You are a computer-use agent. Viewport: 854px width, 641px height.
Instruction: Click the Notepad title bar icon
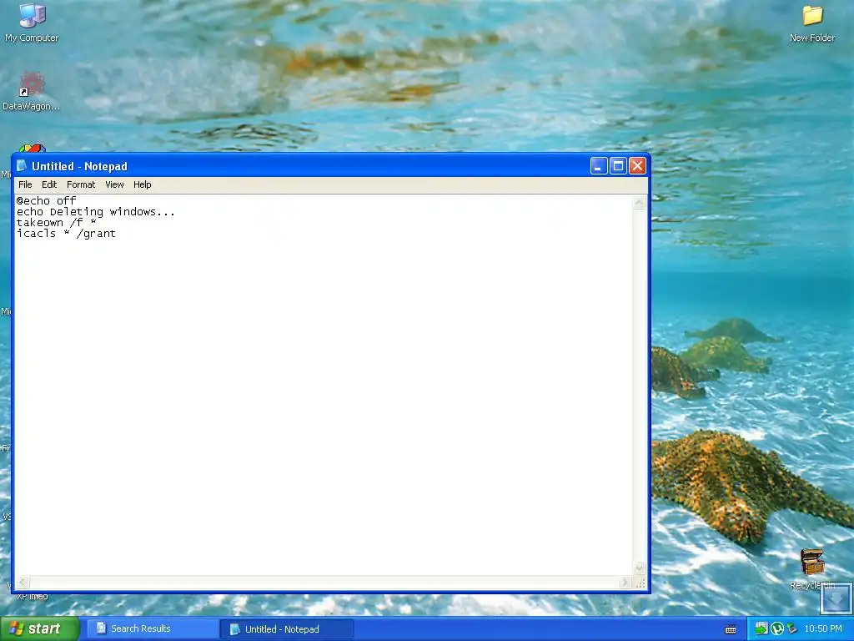point(22,166)
